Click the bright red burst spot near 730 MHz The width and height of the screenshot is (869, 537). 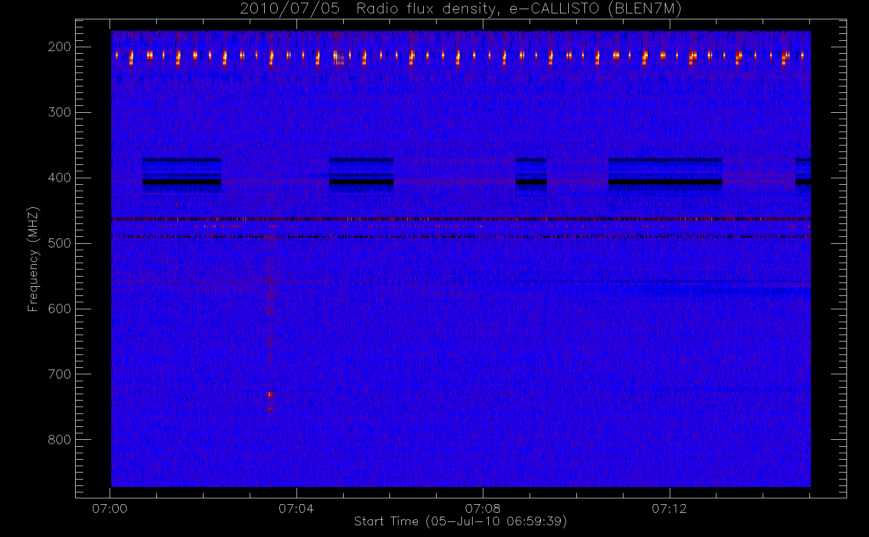tap(270, 394)
